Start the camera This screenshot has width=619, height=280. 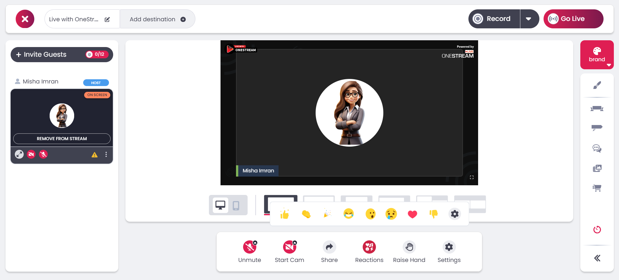click(289, 247)
